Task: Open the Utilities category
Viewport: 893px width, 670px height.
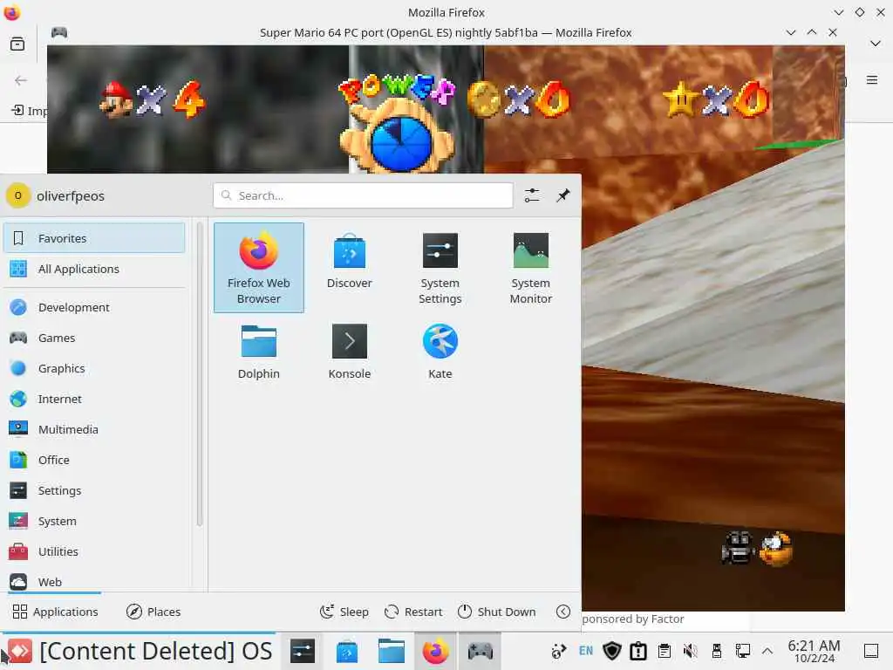Action: pos(94,551)
